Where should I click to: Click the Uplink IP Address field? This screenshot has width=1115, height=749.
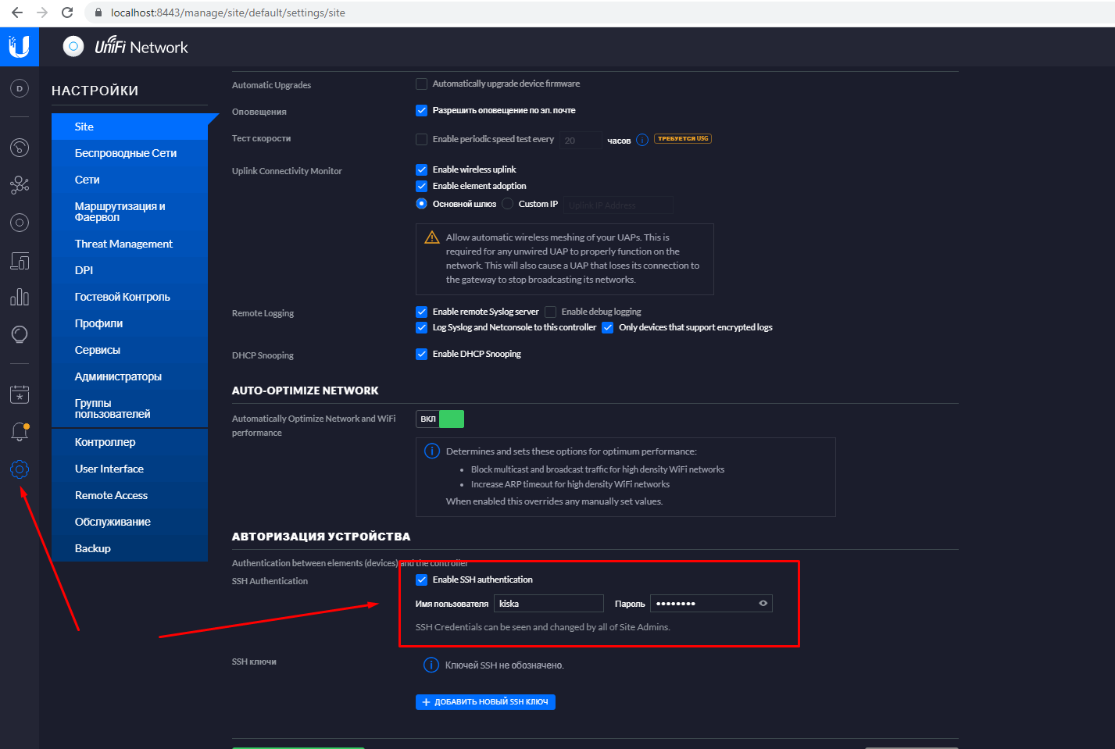(x=618, y=205)
